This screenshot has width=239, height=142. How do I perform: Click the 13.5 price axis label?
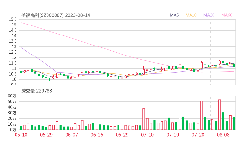(13, 41)
